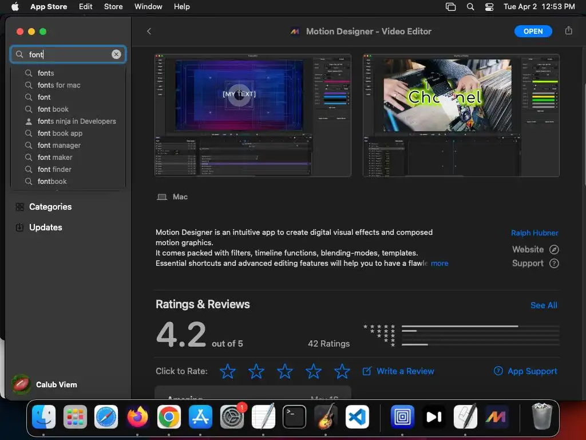Open System Settings from the Dock
This screenshot has height=440, width=586.
pyautogui.click(x=232, y=417)
